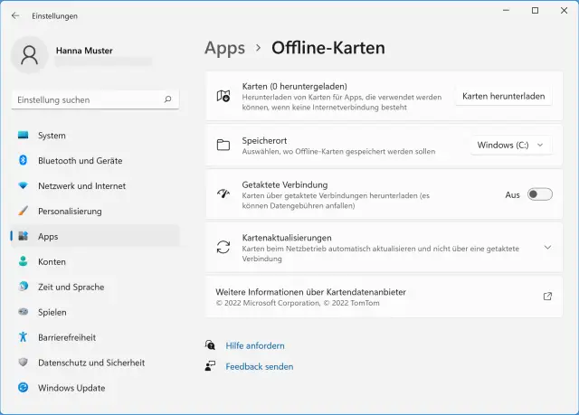
Task: Focus the Einstellung suchen search field
Action: [86, 99]
